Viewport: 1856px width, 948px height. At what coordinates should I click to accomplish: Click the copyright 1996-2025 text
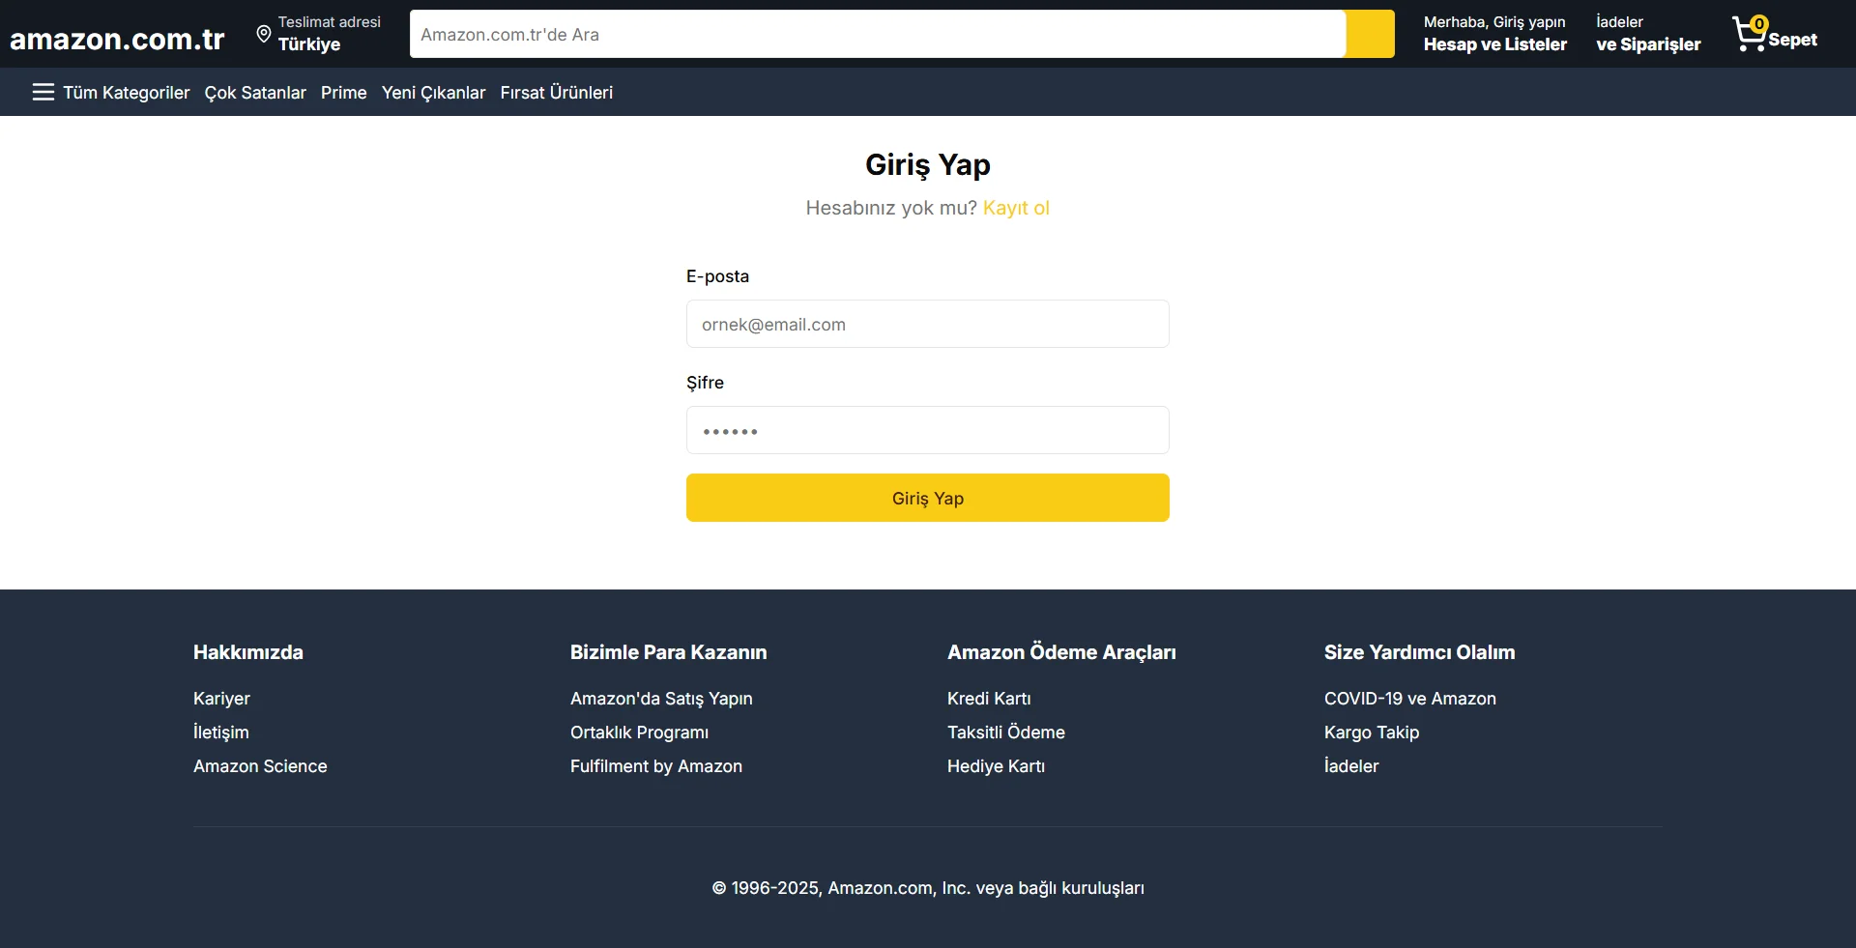point(928,888)
